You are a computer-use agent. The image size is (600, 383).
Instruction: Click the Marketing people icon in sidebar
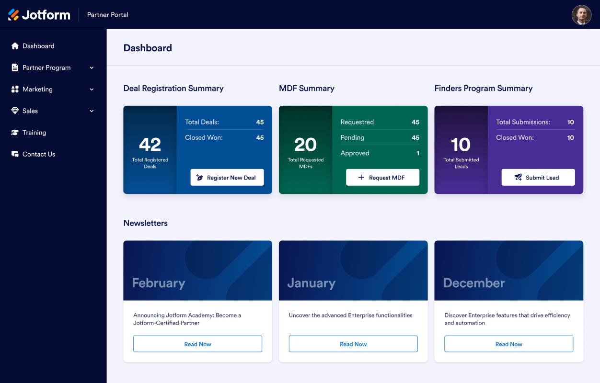click(x=14, y=89)
